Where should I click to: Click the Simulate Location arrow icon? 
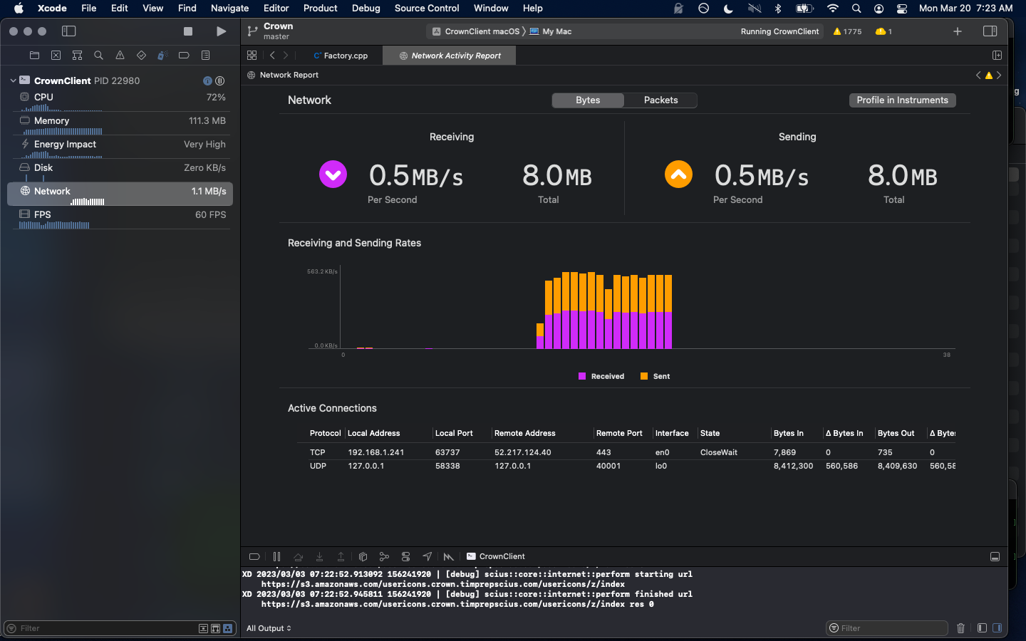427,557
